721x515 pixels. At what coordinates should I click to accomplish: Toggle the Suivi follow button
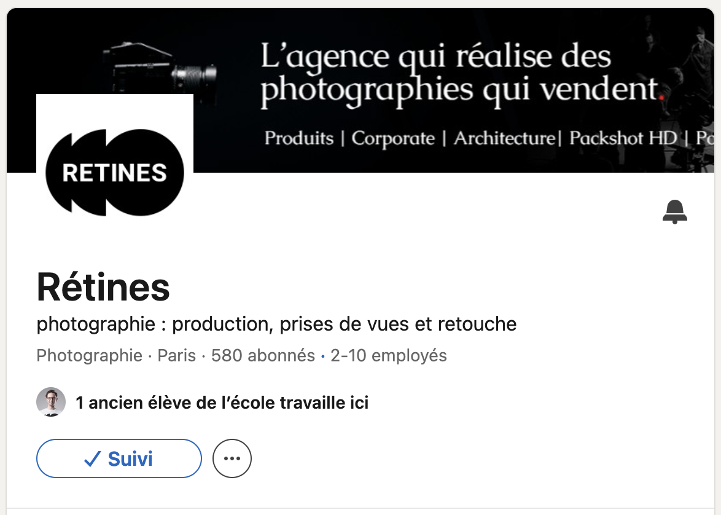click(119, 458)
